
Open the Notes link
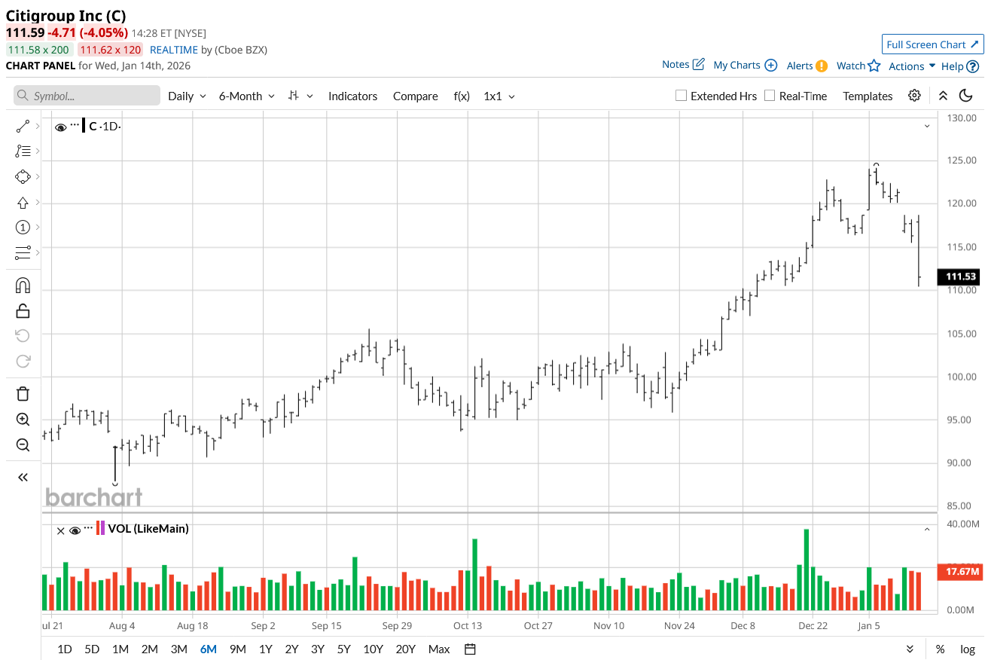pyautogui.click(x=675, y=64)
